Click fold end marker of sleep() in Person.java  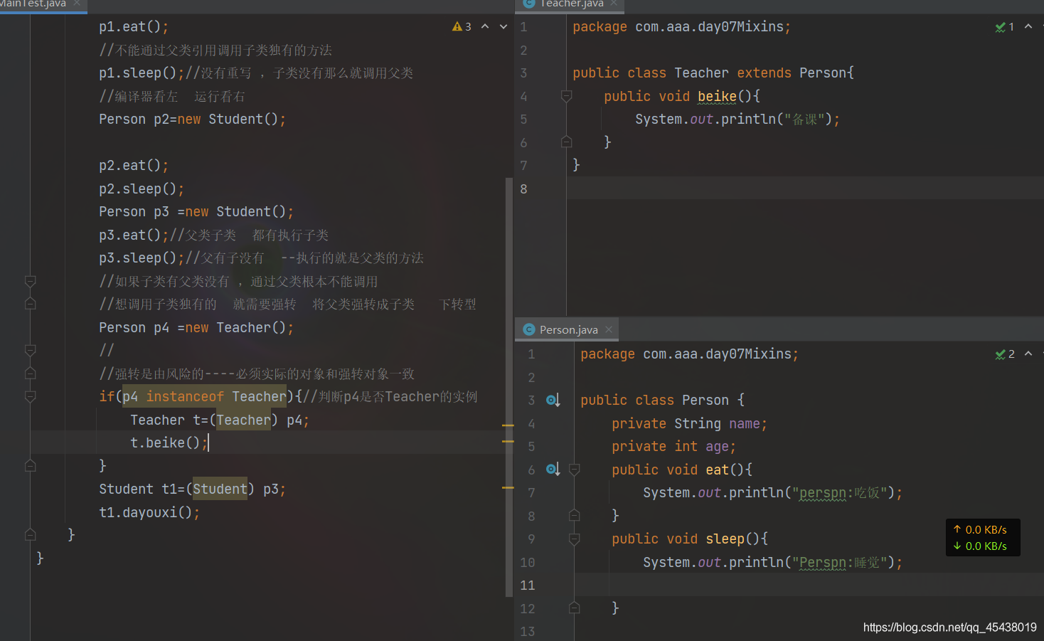(575, 608)
